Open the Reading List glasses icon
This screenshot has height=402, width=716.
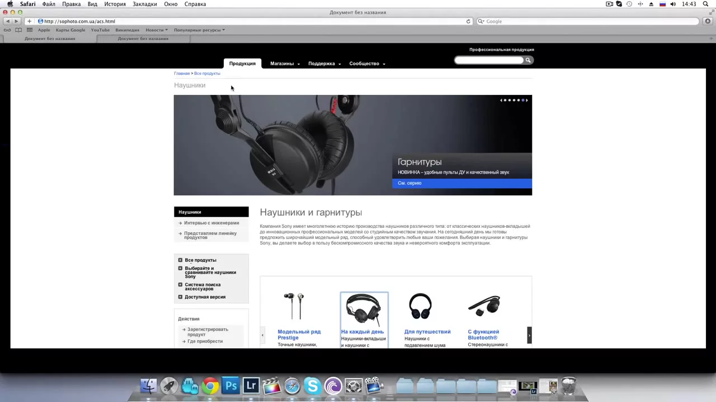(x=7, y=30)
